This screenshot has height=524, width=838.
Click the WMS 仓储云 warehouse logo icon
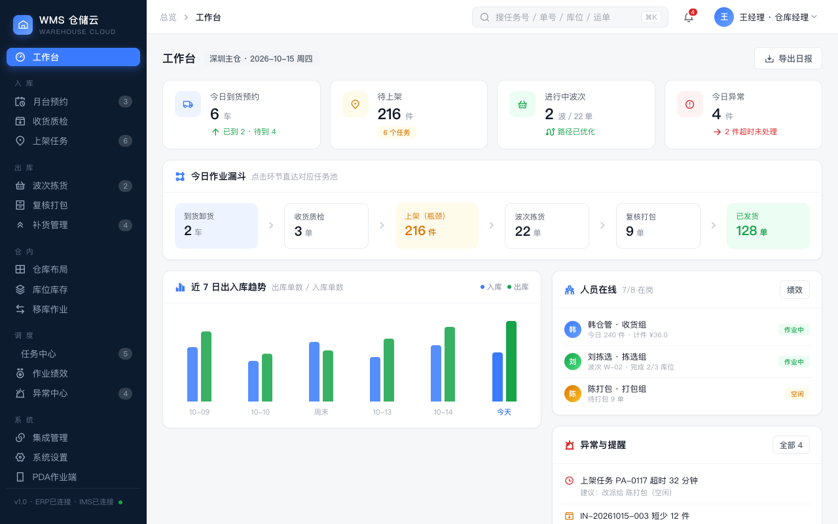pos(23,25)
